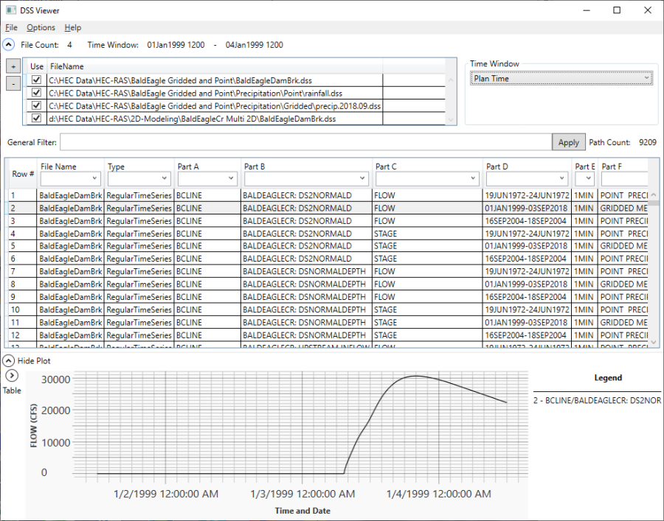This screenshot has height=521, width=664.
Task: Click the General Filter text field
Action: click(x=305, y=142)
